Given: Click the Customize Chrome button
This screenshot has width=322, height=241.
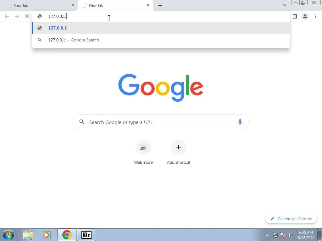Looking at the screenshot, I should [291, 219].
